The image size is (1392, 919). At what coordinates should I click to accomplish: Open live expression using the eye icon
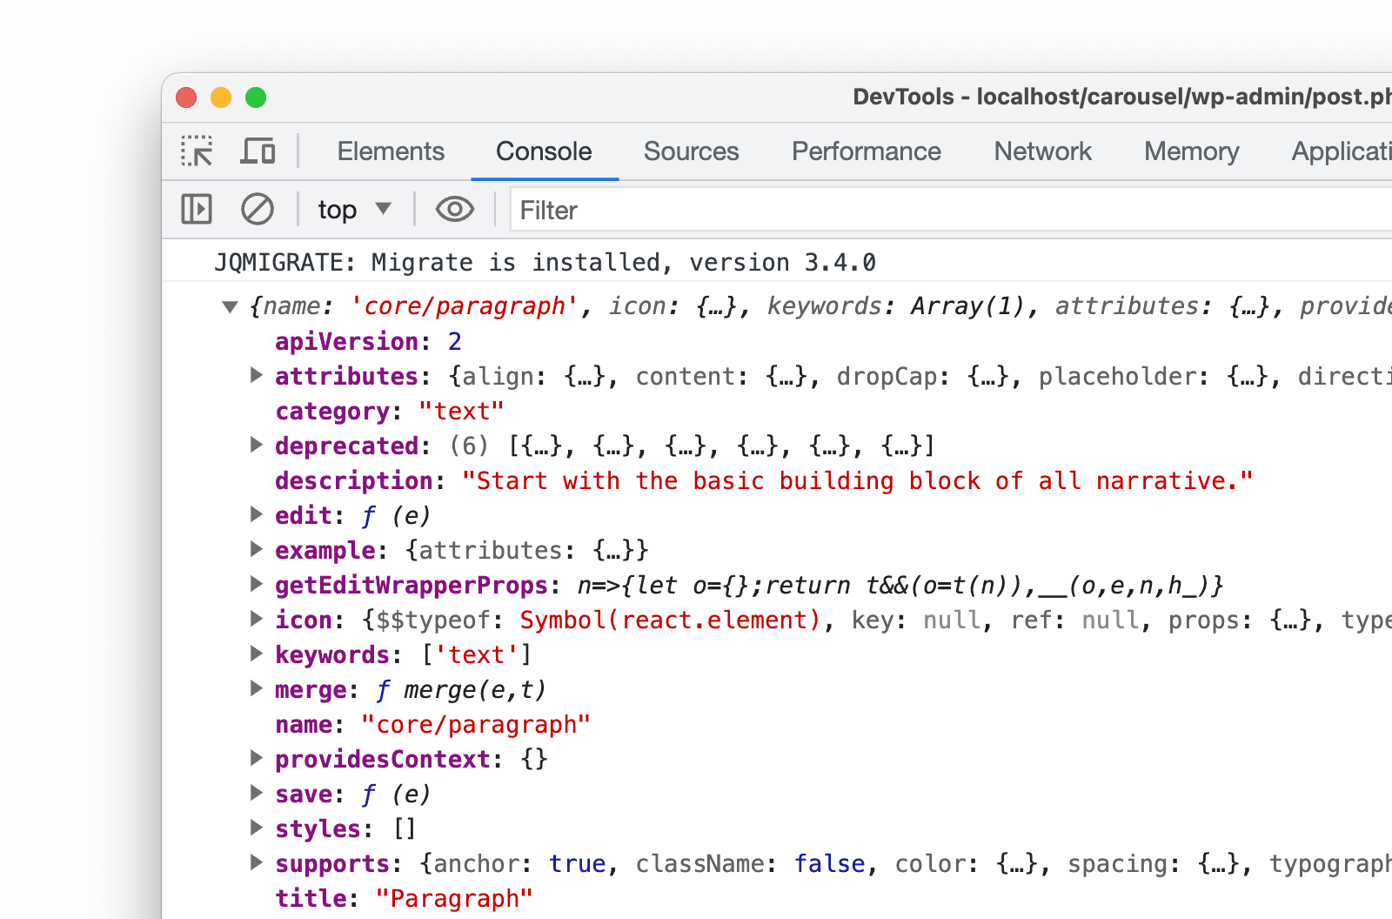455,210
